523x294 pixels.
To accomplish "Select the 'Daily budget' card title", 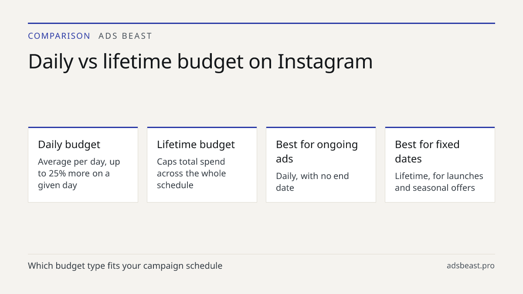I will (x=69, y=145).
